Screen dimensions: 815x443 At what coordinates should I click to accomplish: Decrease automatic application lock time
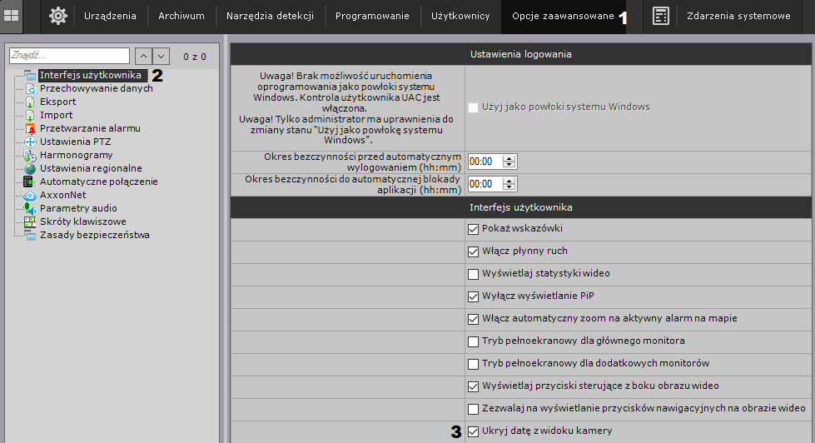tap(509, 187)
